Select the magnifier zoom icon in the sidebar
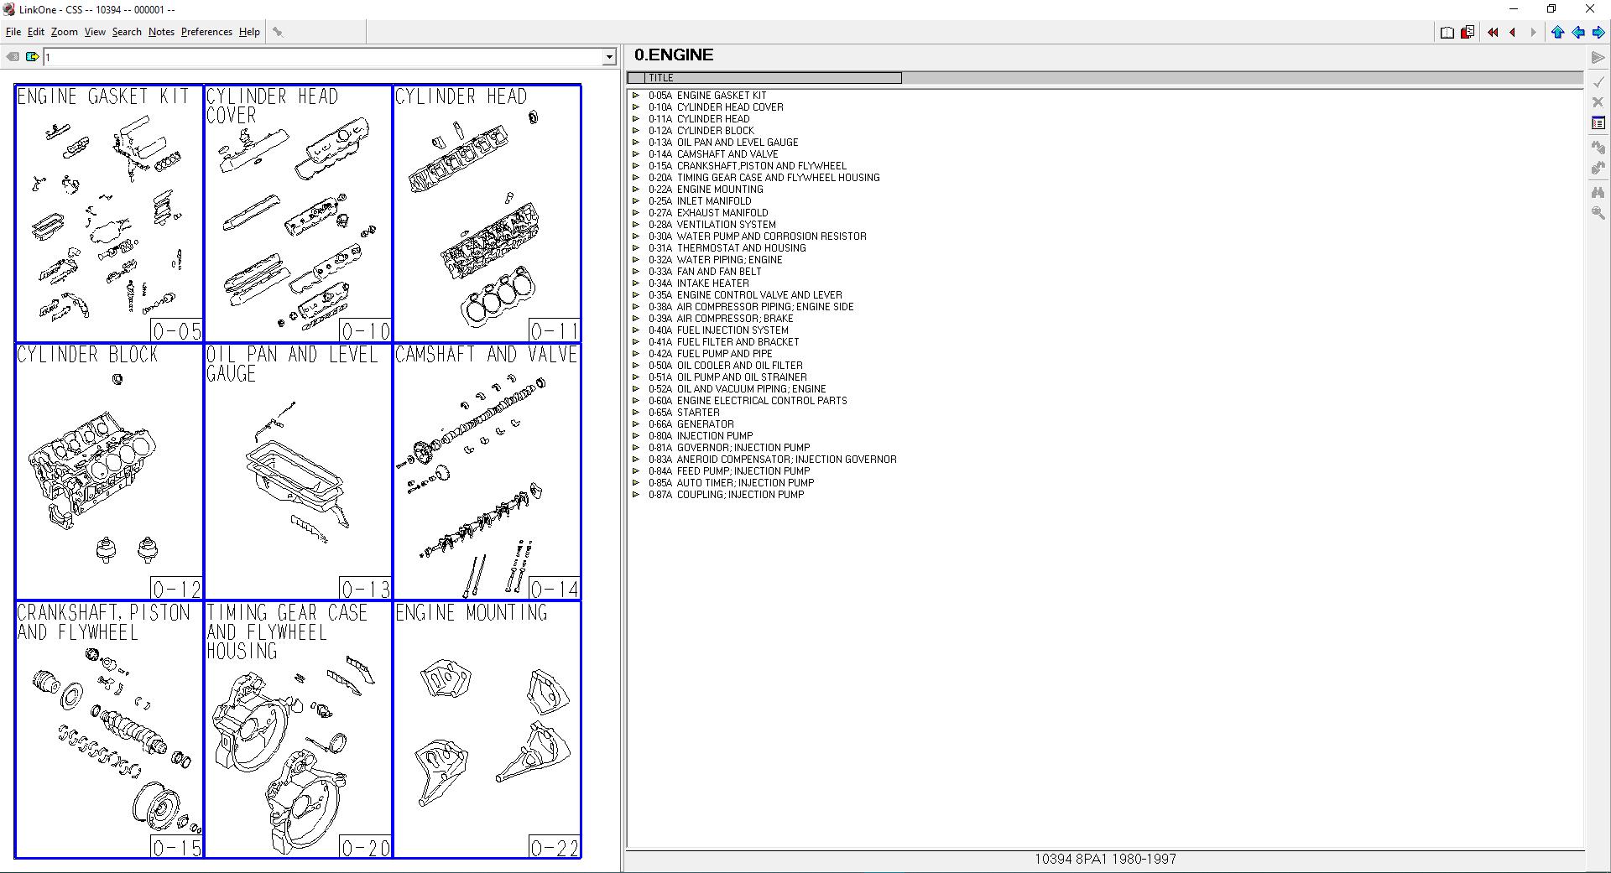Screen dimensions: 1611x873 click(1598, 214)
